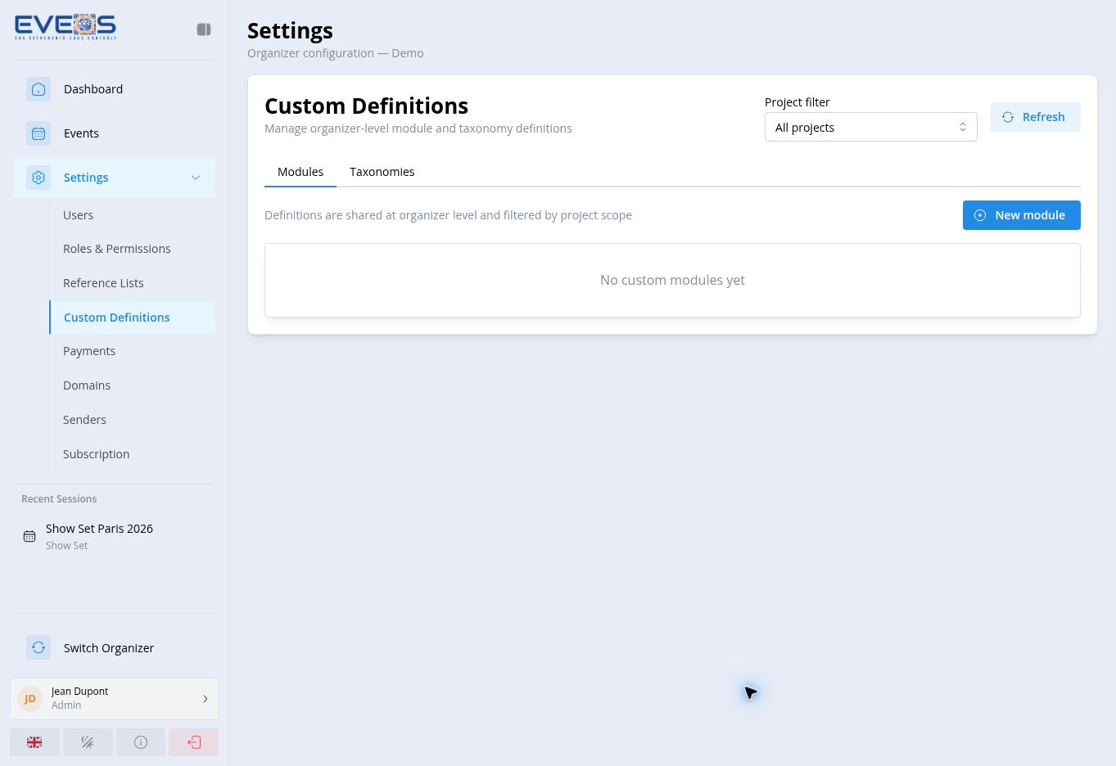Open Domains settings

click(x=132, y=385)
